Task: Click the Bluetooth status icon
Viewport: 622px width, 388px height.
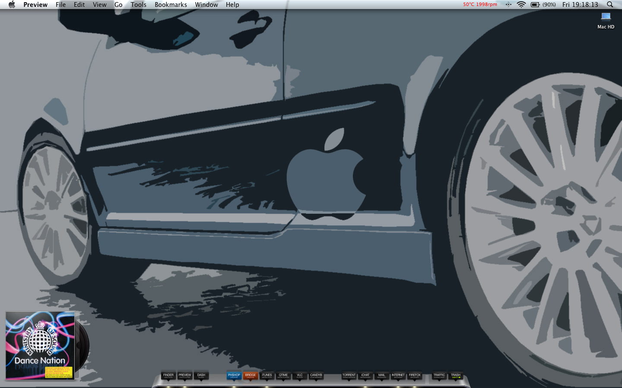Action: (508, 4)
